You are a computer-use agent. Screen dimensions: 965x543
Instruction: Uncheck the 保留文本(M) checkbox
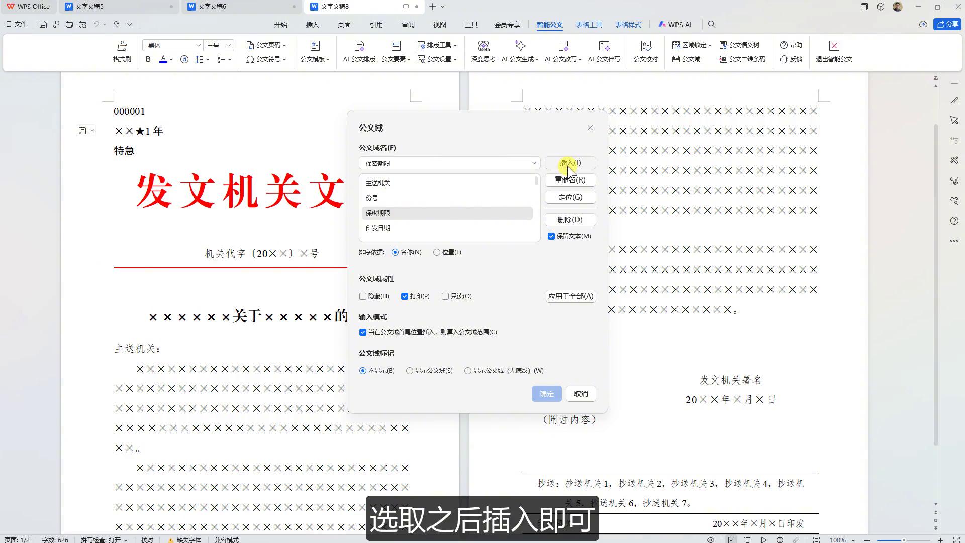551,236
